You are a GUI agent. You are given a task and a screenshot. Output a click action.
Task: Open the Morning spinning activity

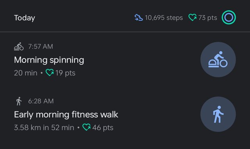(x=49, y=60)
